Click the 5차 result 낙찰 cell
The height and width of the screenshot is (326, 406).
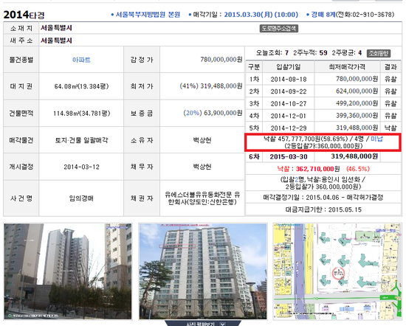point(390,128)
